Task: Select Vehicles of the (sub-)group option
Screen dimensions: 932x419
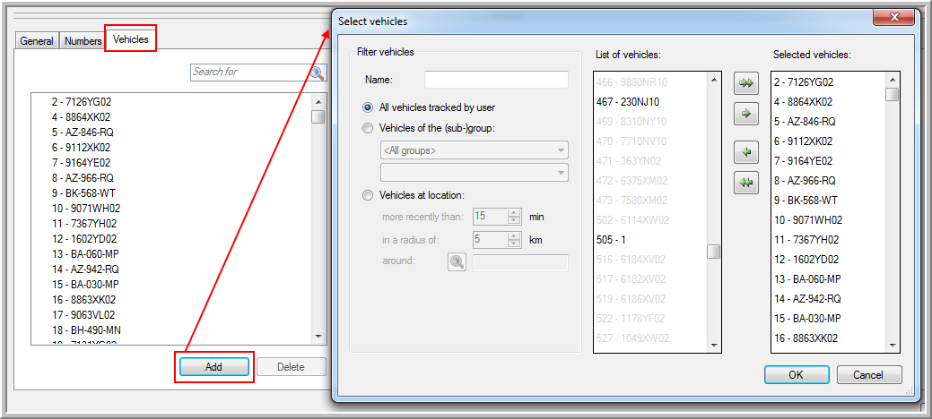Action: pyautogui.click(x=368, y=128)
